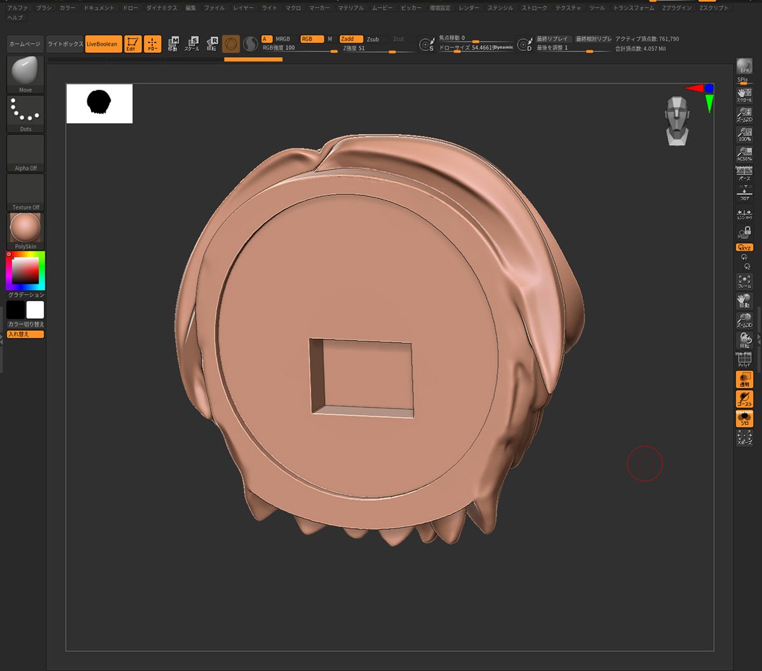This screenshot has height=671, width=762.
Task: Toggle the ソロ (Solo) button
Action: (744, 418)
